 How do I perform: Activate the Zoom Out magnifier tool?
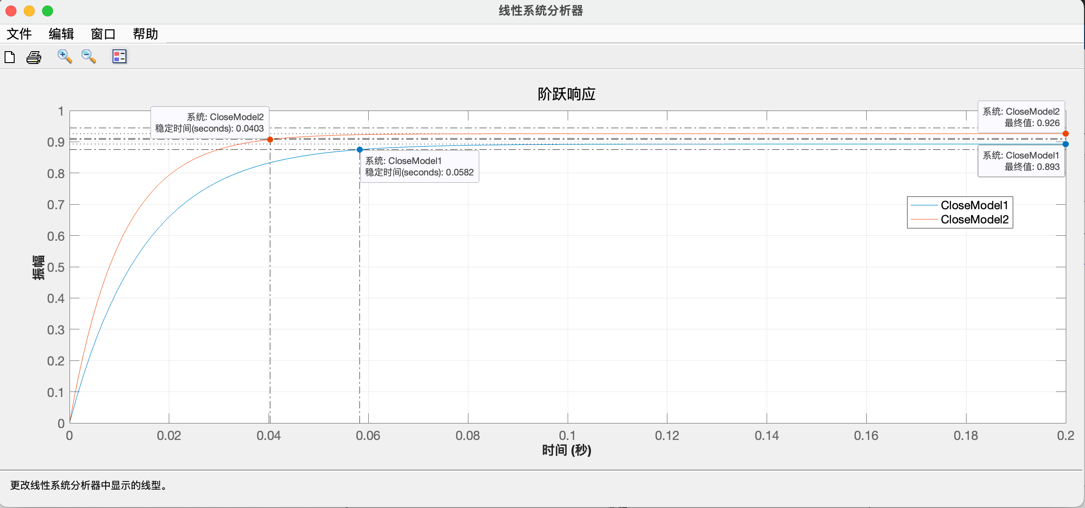pos(89,57)
